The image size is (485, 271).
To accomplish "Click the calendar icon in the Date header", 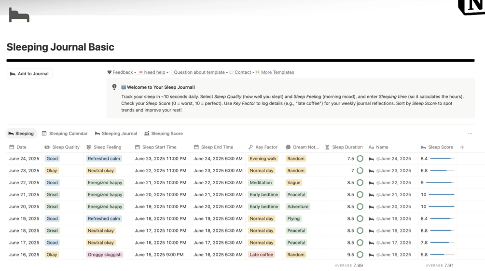I will pyautogui.click(x=12, y=147).
